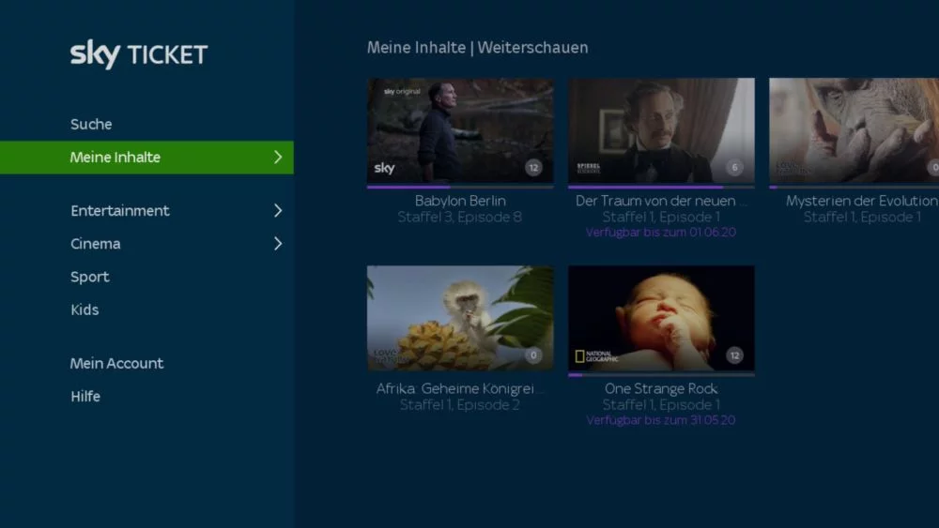The image size is (939, 528).
Task: Click the Babylon Berlin title text
Action: pyautogui.click(x=460, y=201)
